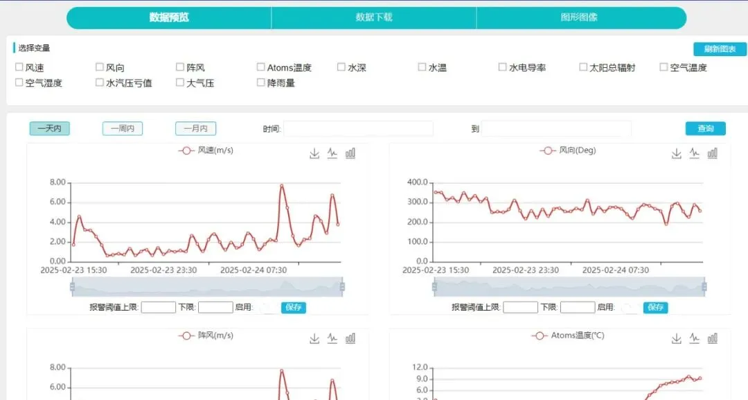Click 风速 chart zoom slider right handle

coord(342,287)
